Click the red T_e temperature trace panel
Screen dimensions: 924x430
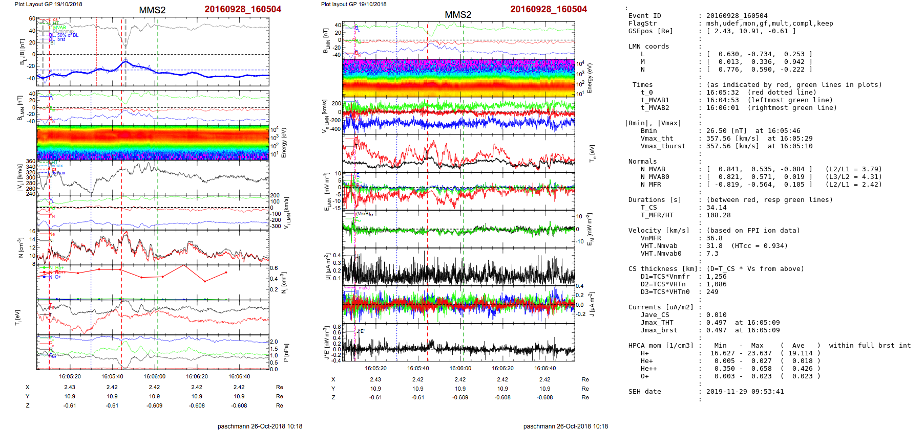point(458,153)
